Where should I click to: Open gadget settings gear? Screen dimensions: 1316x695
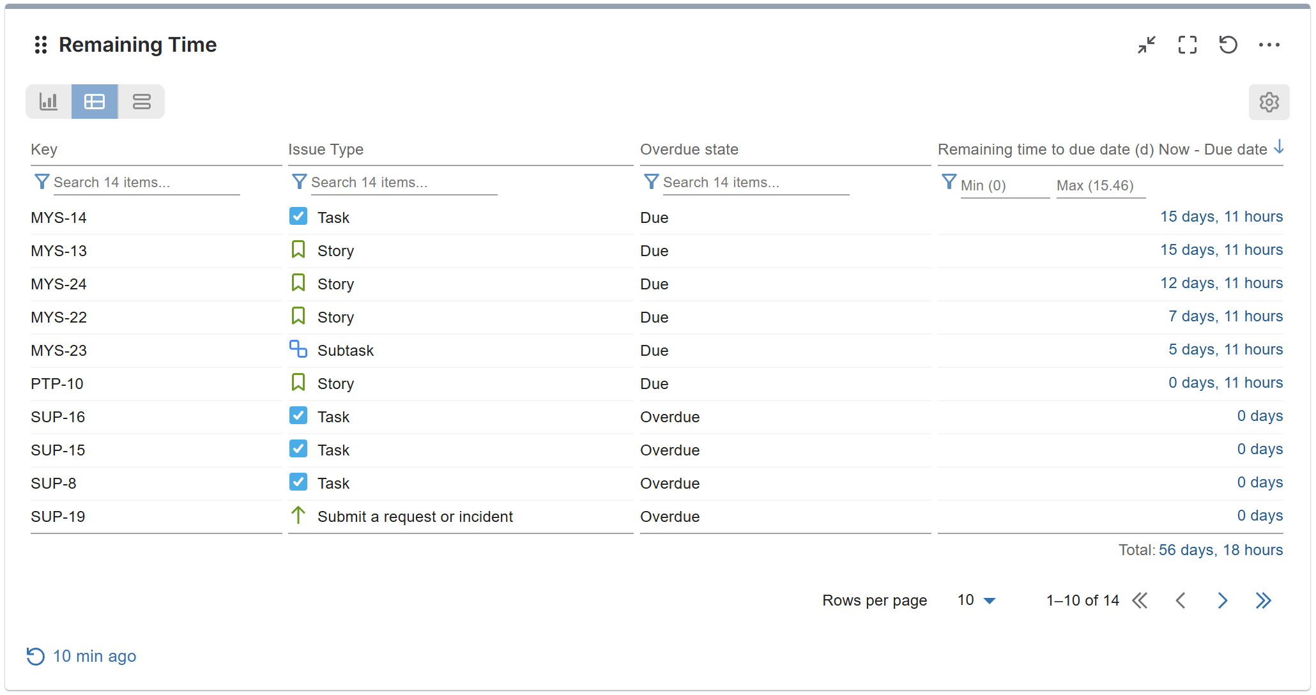pos(1269,102)
